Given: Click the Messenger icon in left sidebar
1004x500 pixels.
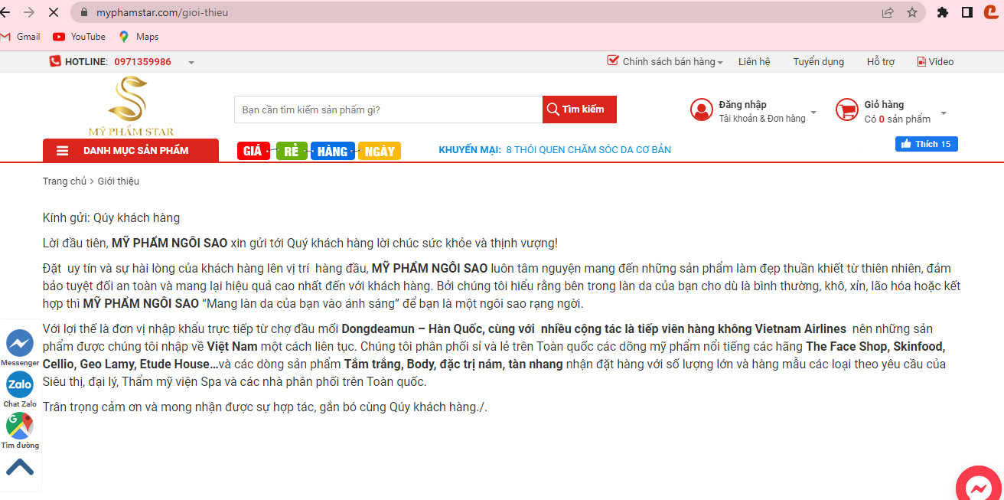Looking at the screenshot, I should point(19,342).
